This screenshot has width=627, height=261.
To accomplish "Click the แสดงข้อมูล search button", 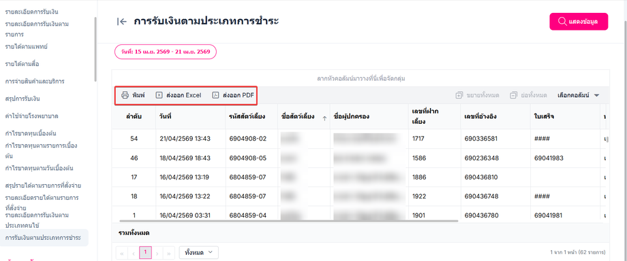I will [x=579, y=22].
